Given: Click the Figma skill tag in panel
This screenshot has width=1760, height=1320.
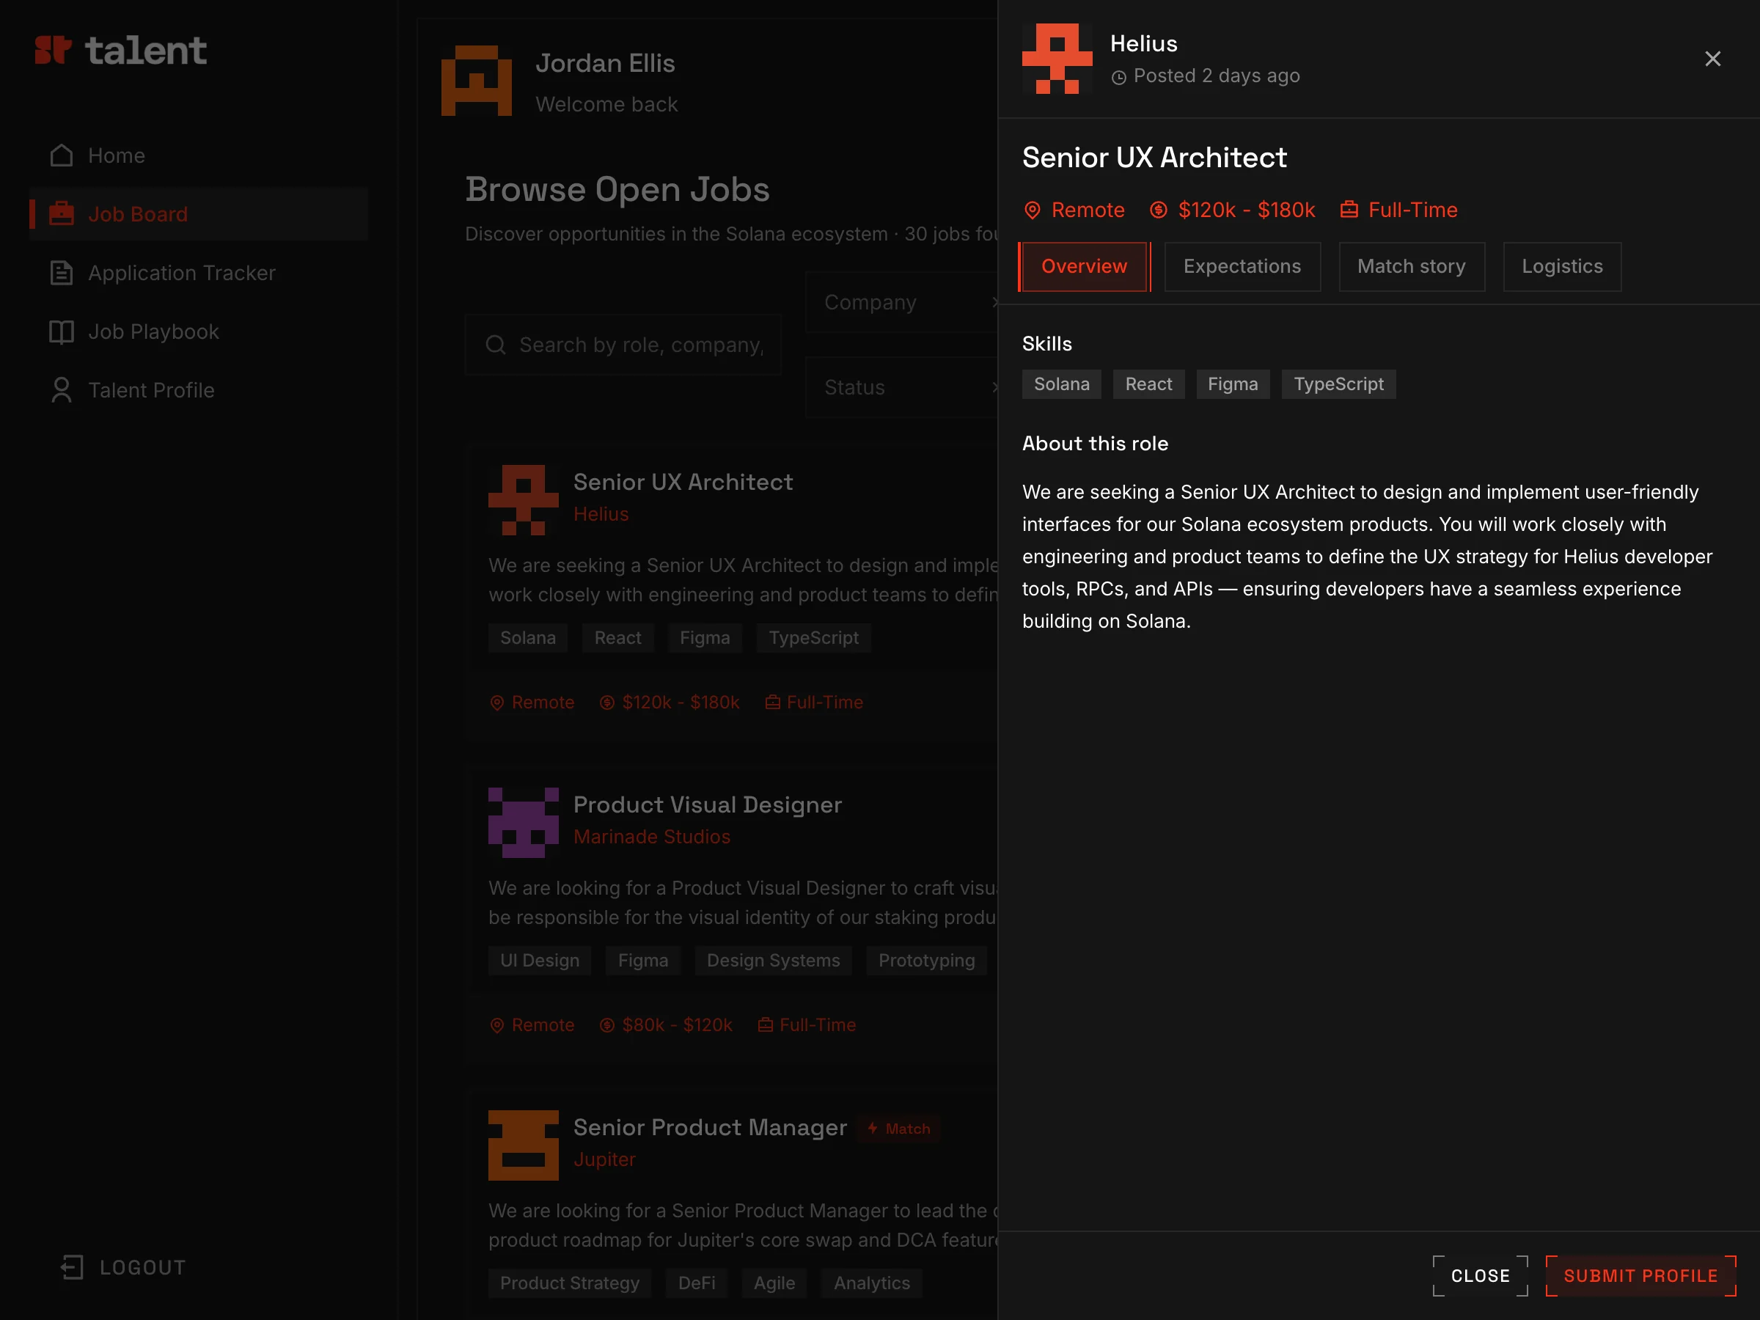Looking at the screenshot, I should tap(1233, 384).
